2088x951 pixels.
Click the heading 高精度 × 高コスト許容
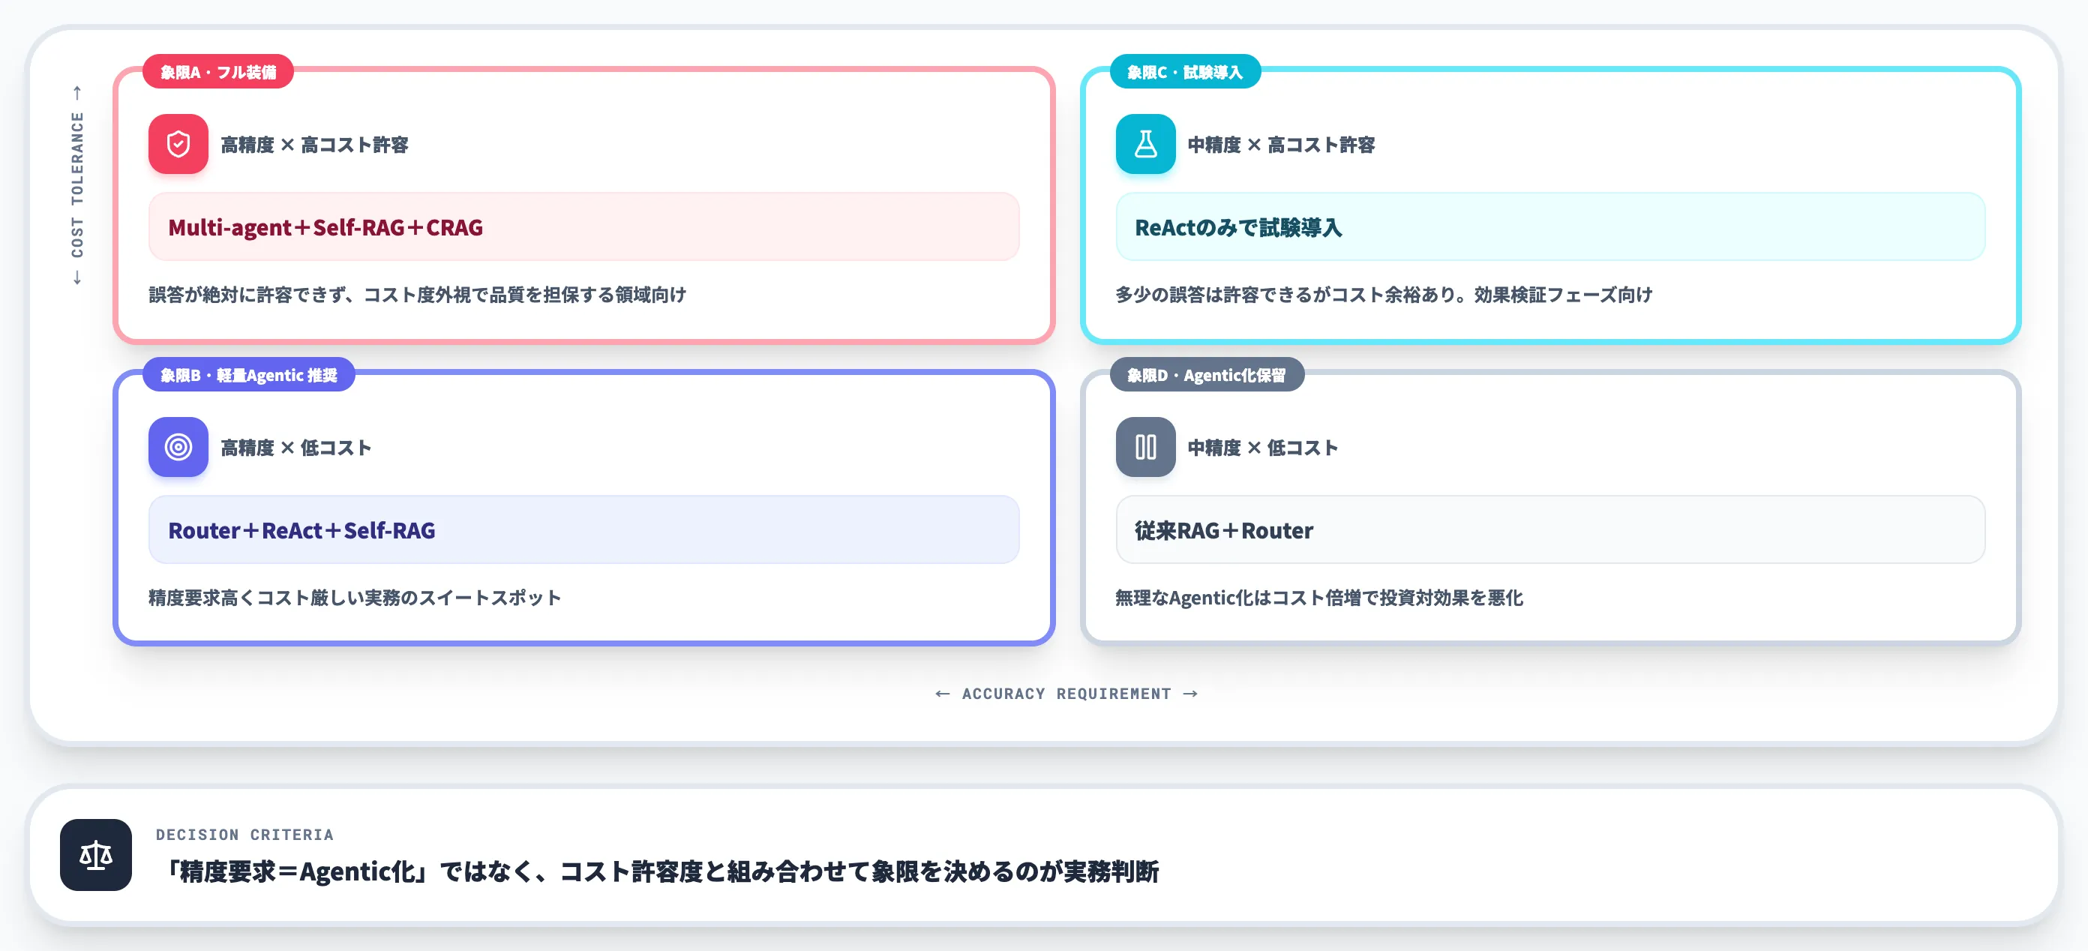pyautogui.click(x=314, y=145)
